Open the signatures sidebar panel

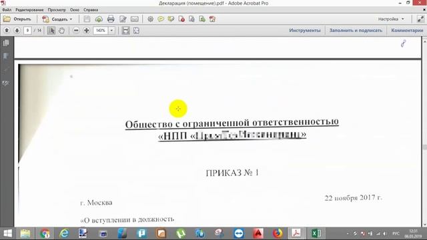[x=6, y=83]
